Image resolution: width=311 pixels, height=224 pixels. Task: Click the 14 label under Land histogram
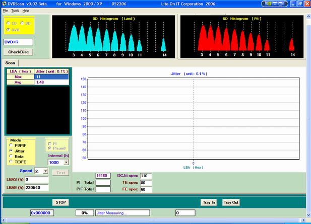pos(164,55)
